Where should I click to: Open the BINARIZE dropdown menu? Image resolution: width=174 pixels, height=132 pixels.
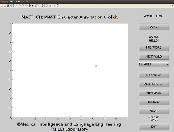(154, 64)
